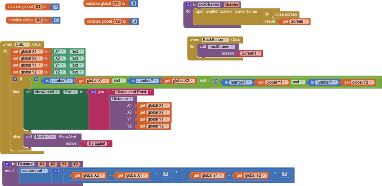Open the Calc component dropdown in the Click event
The width and height of the screenshot is (382, 186).
pyautogui.click(x=27, y=45)
